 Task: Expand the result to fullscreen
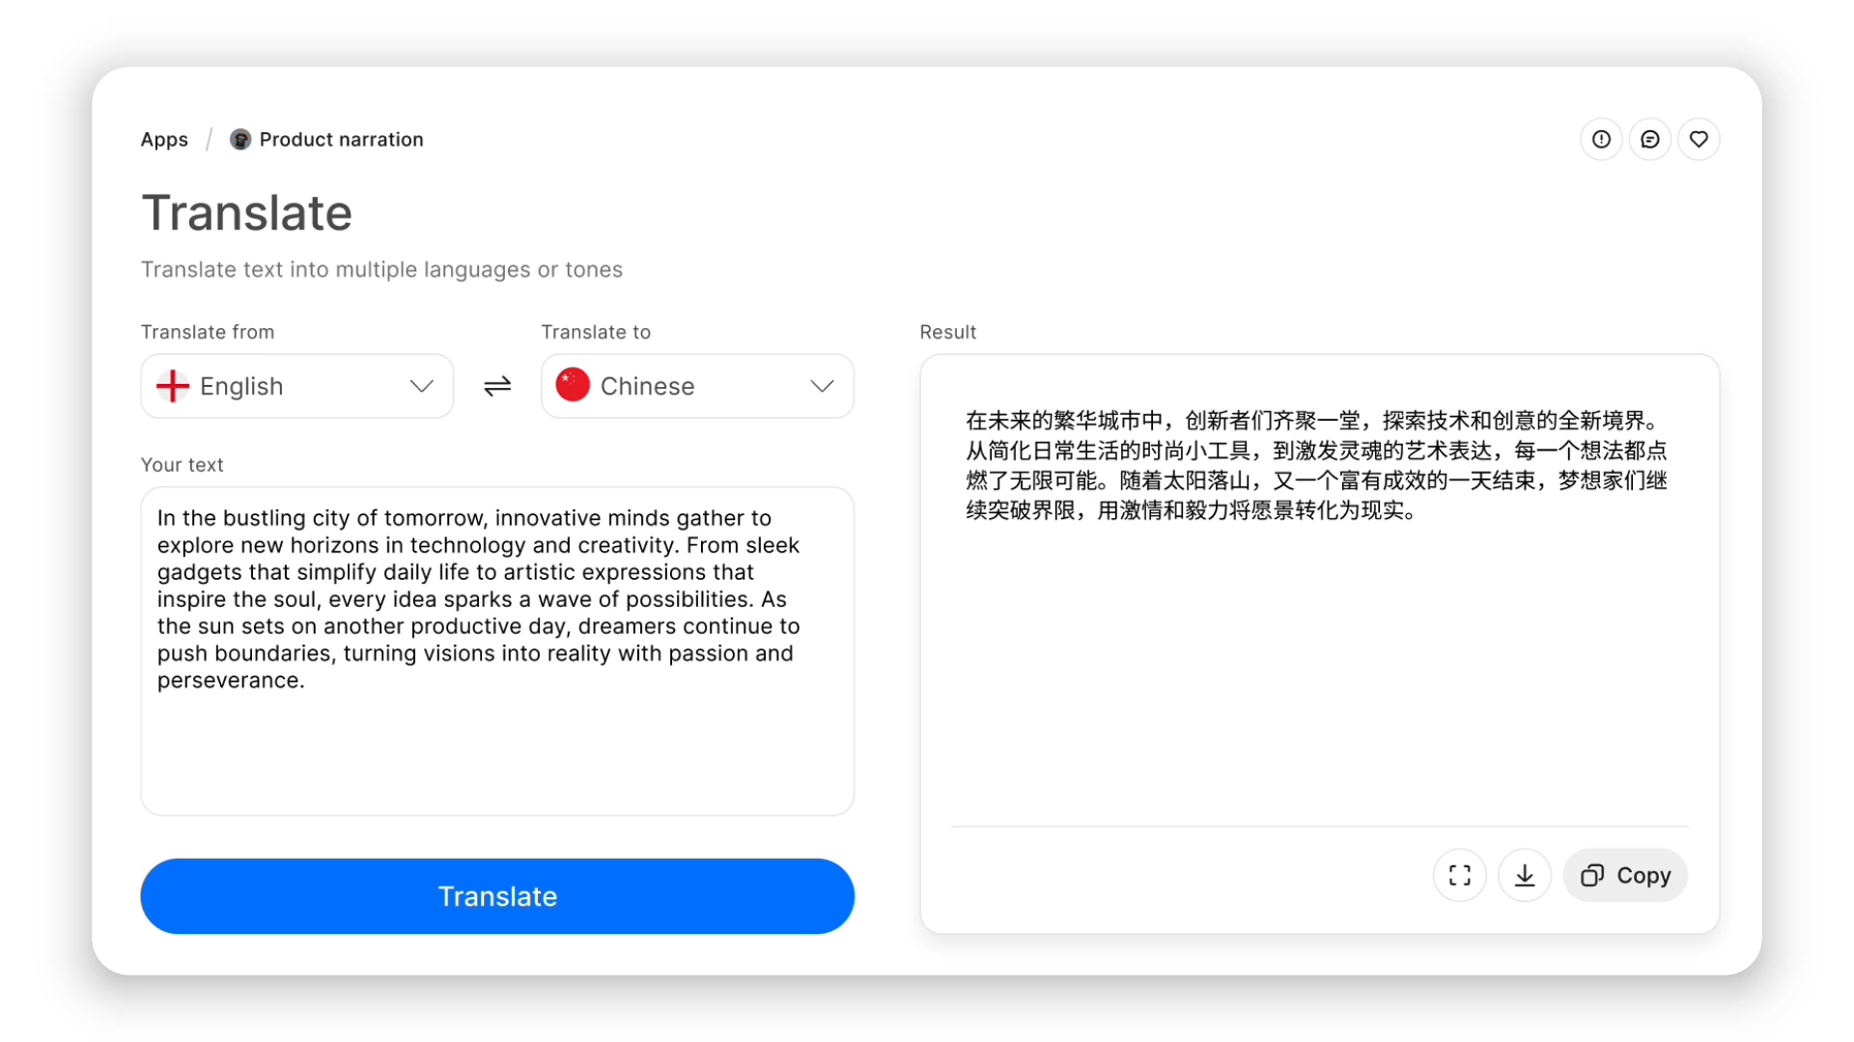tap(1460, 875)
